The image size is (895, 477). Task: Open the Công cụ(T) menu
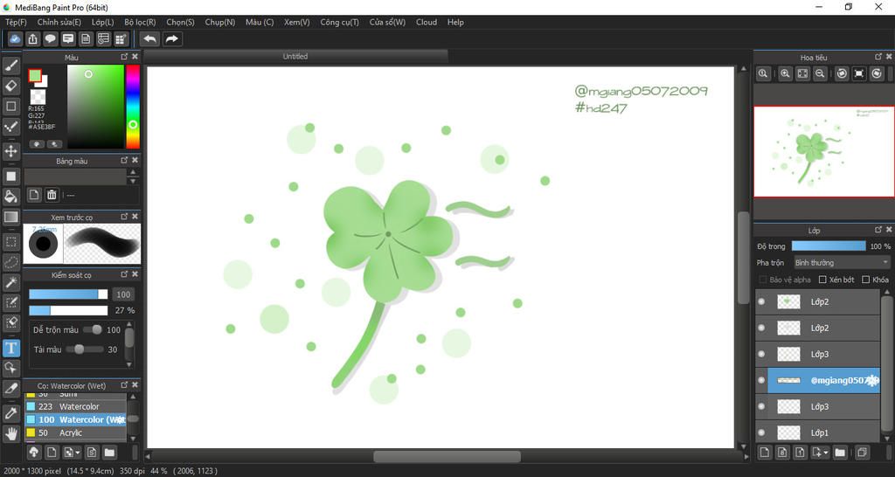click(340, 22)
